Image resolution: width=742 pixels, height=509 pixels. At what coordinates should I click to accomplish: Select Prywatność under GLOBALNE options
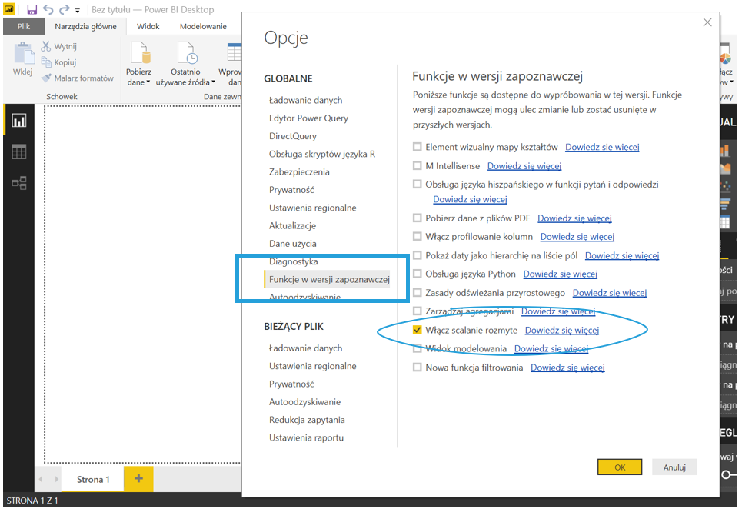[291, 190]
